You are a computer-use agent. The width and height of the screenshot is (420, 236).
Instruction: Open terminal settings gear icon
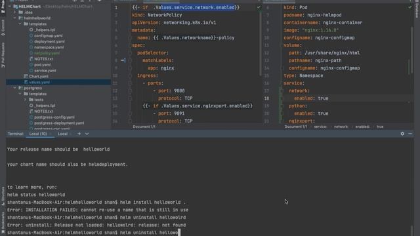pos(402,134)
